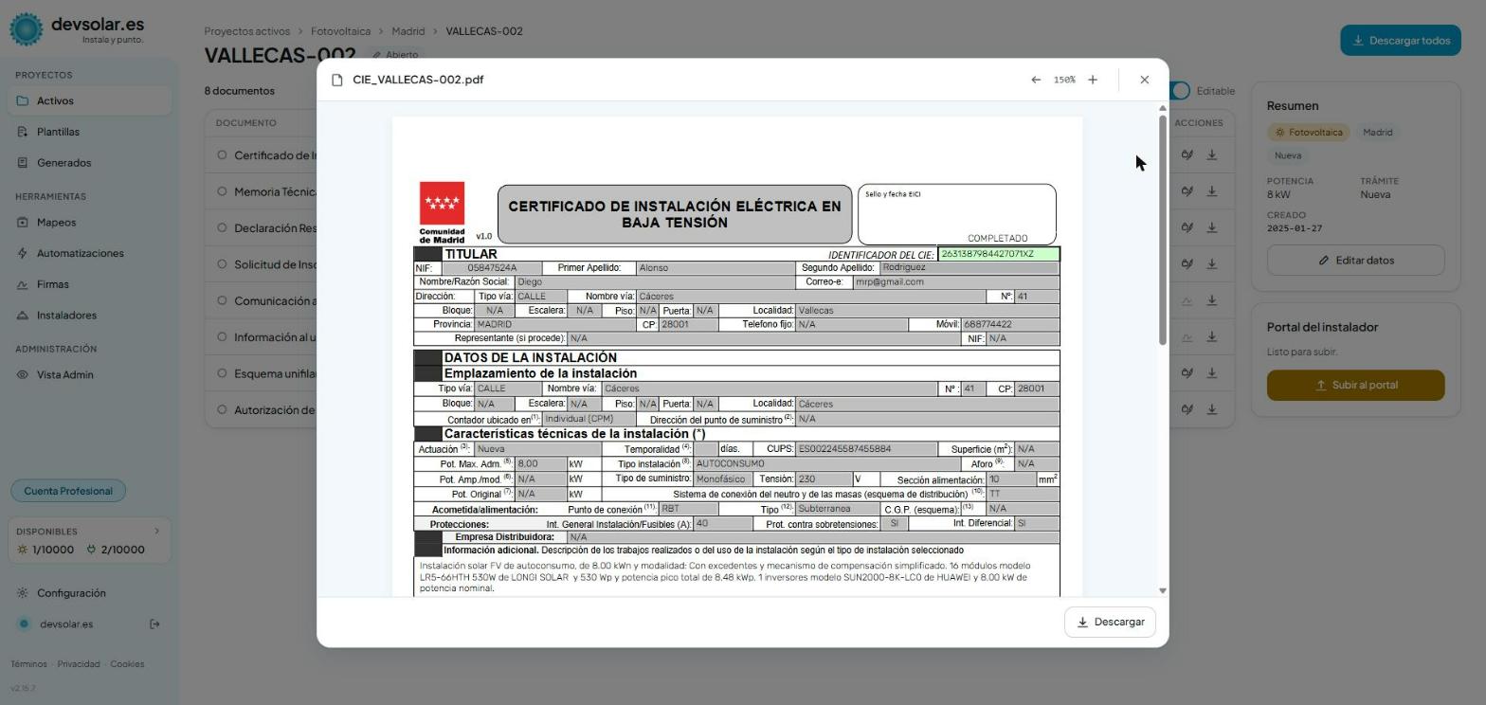Open Configuración settings
Screen dimensions: 1486x705
click(89, 593)
